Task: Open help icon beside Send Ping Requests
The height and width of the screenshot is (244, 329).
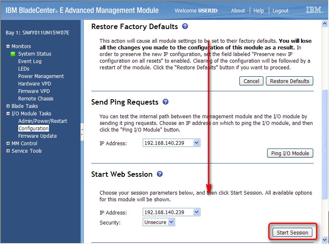Action: tap(166, 102)
